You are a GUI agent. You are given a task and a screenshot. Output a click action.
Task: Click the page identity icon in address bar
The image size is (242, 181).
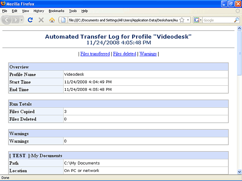tap(63, 20)
